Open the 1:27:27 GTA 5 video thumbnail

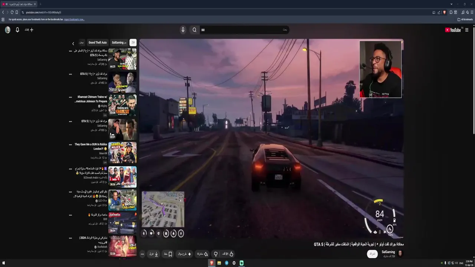[x=122, y=82]
